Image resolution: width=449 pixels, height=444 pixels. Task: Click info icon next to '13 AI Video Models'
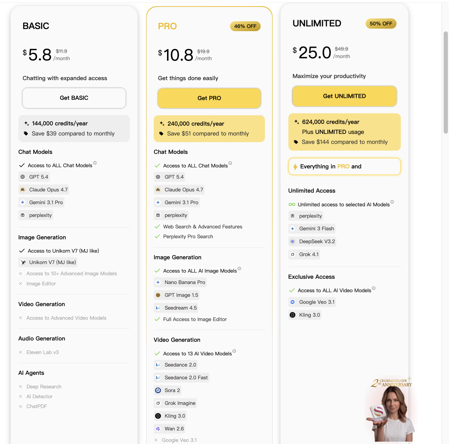pyautogui.click(x=234, y=351)
